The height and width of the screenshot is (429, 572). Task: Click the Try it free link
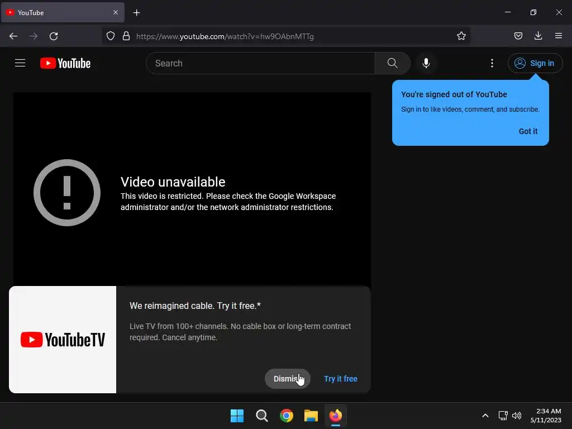[341, 379]
